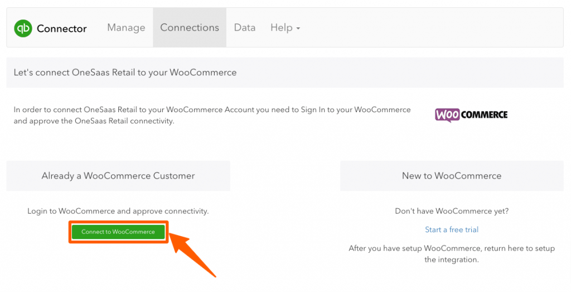Screen dimensions: 571x292
Task: Click the sign-in instructions paragraph
Action: point(212,115)
